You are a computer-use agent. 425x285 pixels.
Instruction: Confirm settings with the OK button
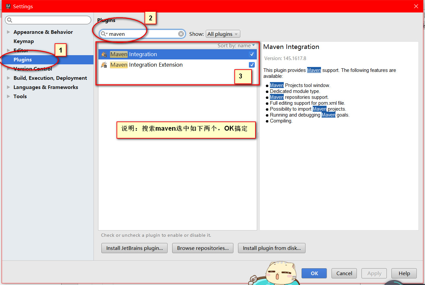pyautogui.click(x=314, y=273)
